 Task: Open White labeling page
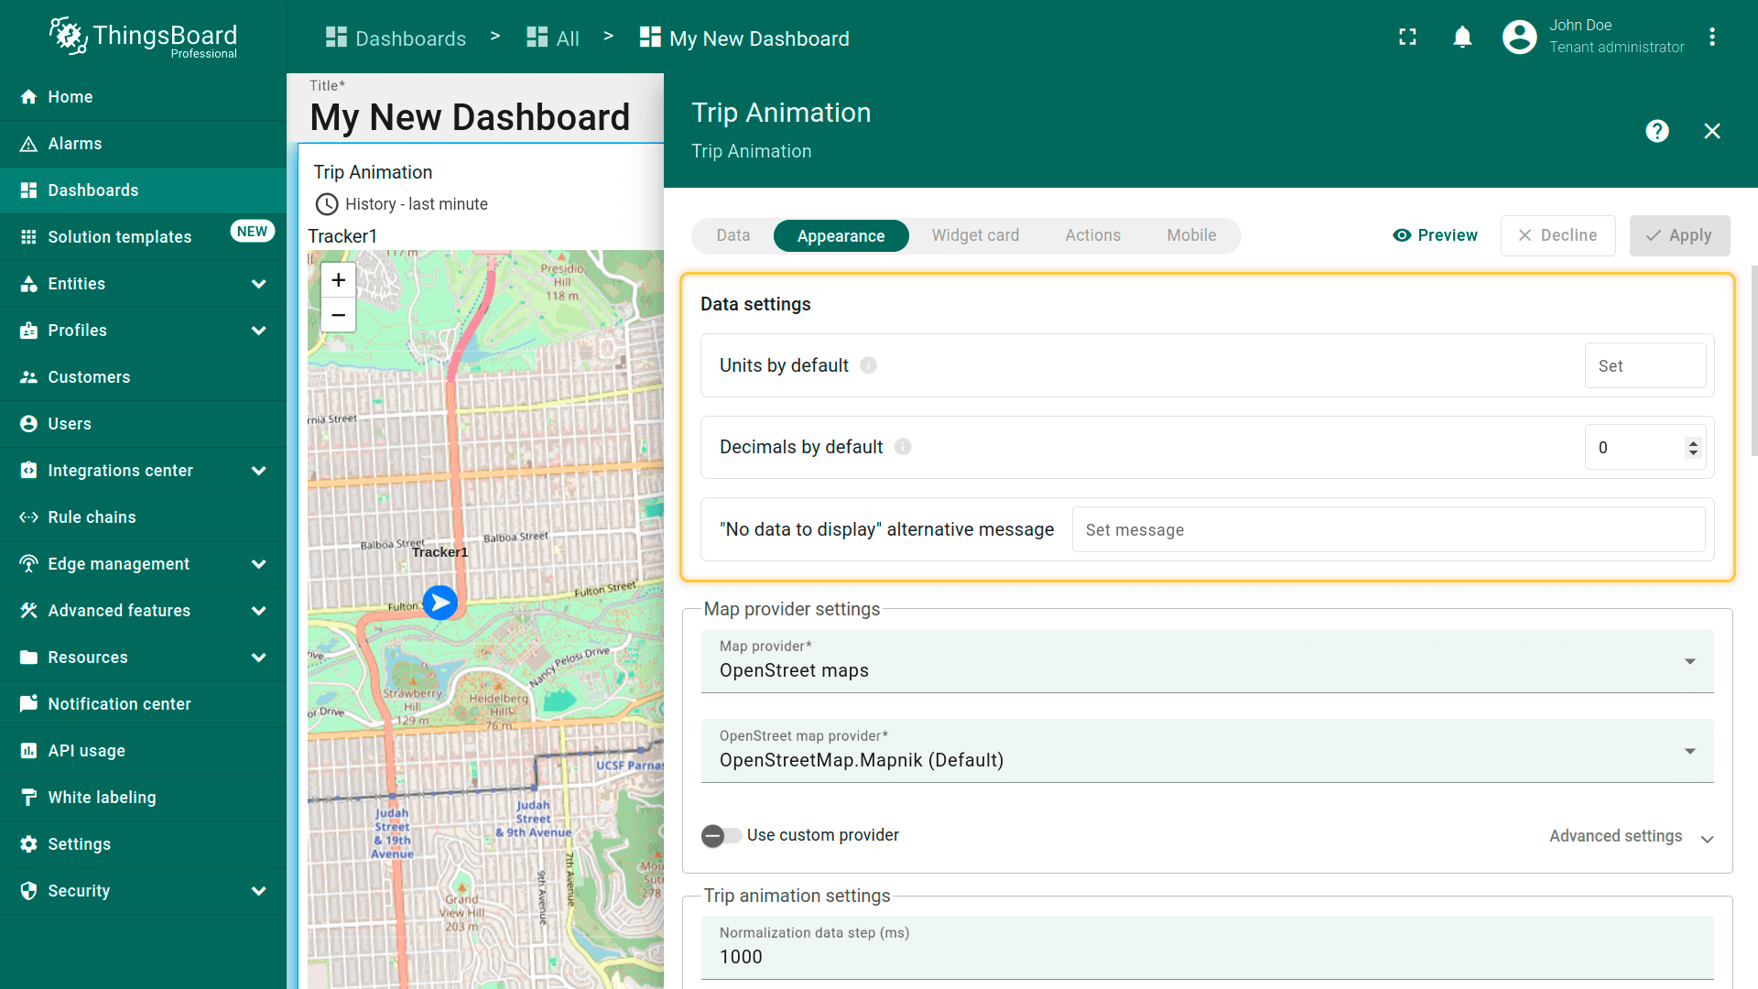coord(143,797)
